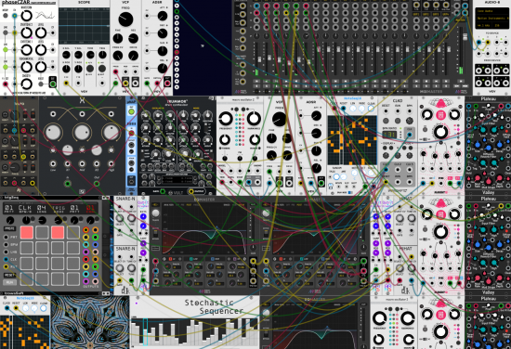The image size is (511, 349).
Task: Click the release knob on the top ADSR
Action: (x=163, y=69)
